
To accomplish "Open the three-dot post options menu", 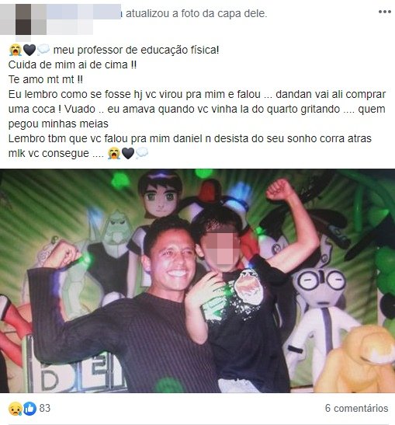I will [384, 12].
